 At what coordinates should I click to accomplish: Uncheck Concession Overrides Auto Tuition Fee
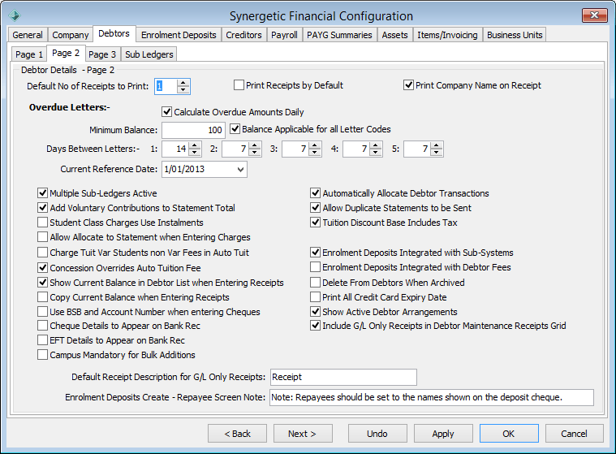42,268
